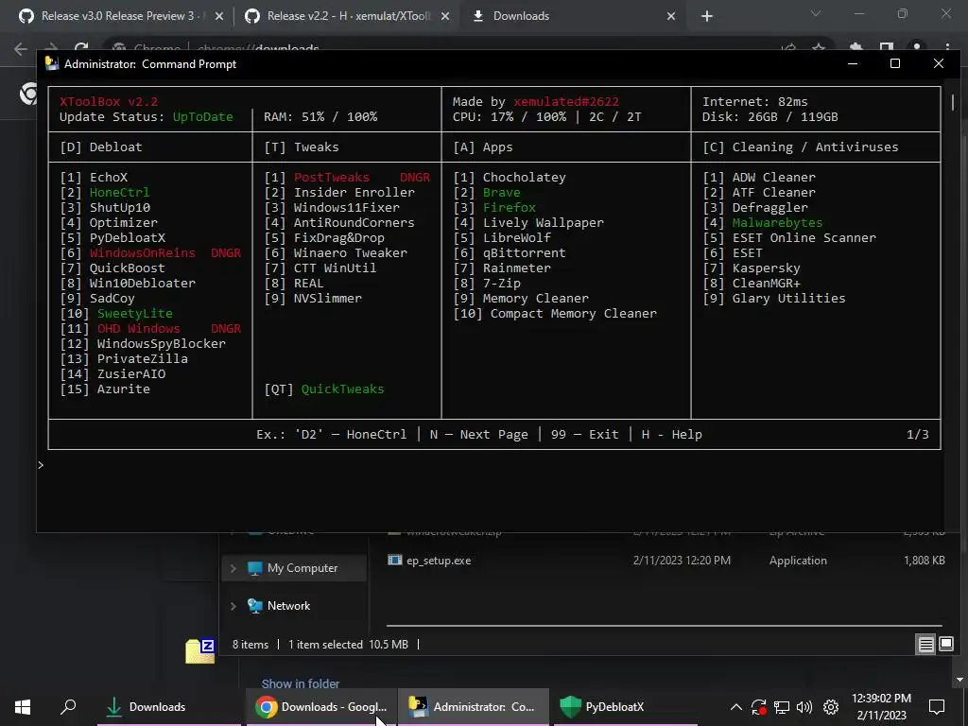Expand Network in Explorer tree
Image resolution: width=968 pixels, height=726 pixels.
point(233,606)
